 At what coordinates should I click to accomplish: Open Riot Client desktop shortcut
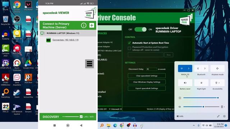coord(17,50)
